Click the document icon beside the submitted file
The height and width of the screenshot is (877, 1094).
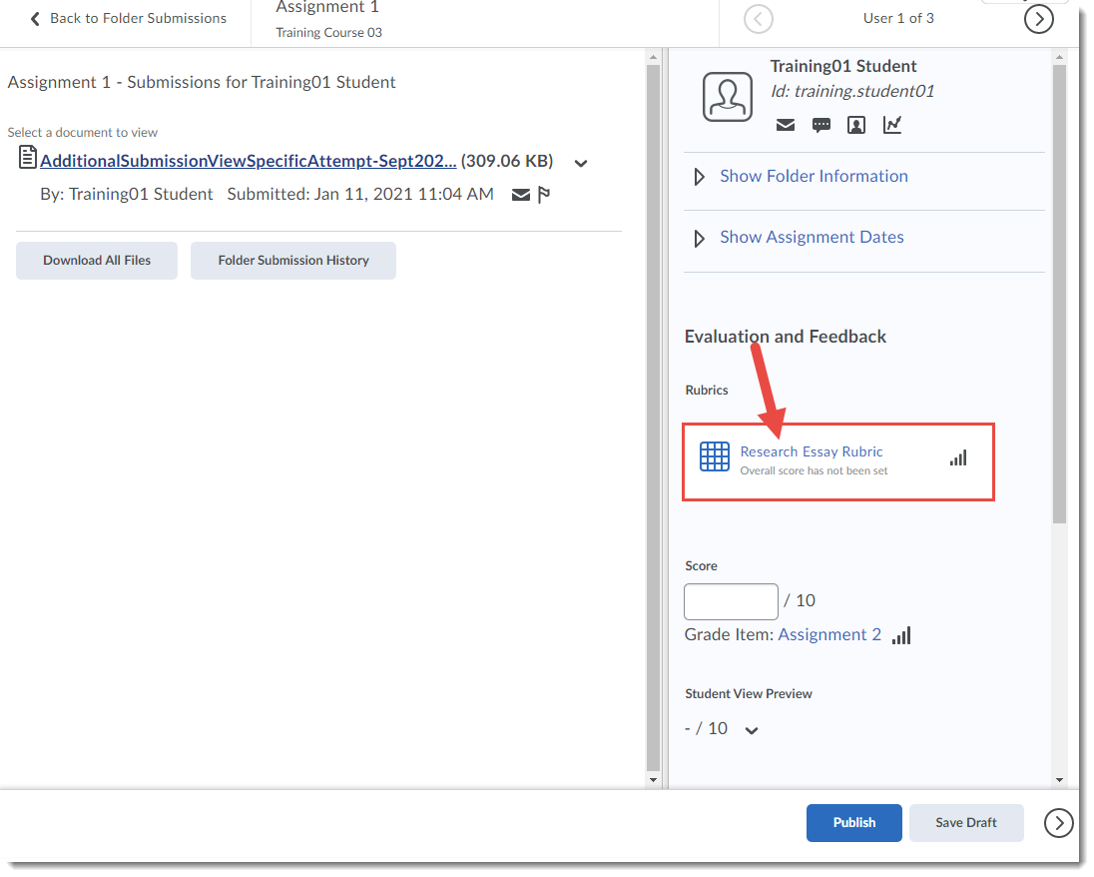click(28, 159)
